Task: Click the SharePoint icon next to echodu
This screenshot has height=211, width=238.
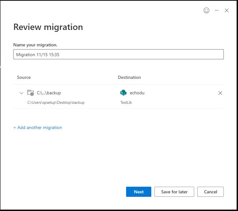Action: click(123, 93)
